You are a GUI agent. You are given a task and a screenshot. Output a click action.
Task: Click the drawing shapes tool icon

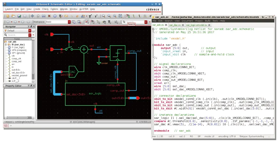coord(83,16)
